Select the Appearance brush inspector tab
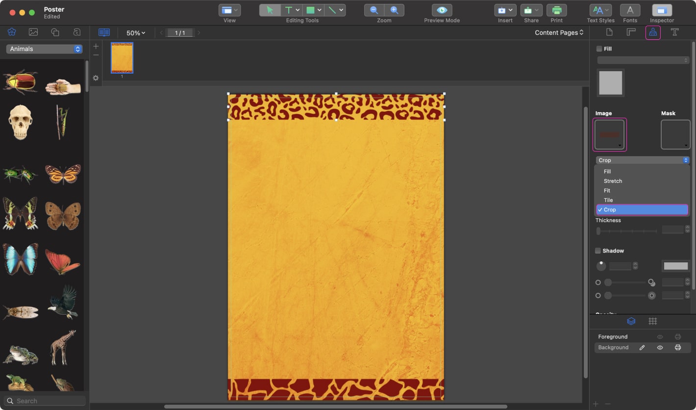The height and width of the screenshot is (410, 696). (x=653, y=32)
